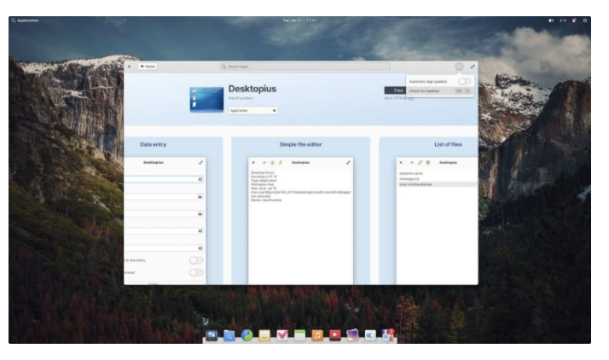Click the List of files caption

coord(448,144)
